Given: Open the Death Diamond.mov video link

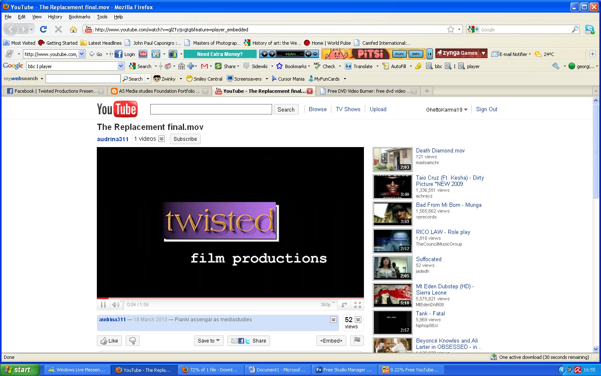Looking at the screenshot, I should [440, 150].
